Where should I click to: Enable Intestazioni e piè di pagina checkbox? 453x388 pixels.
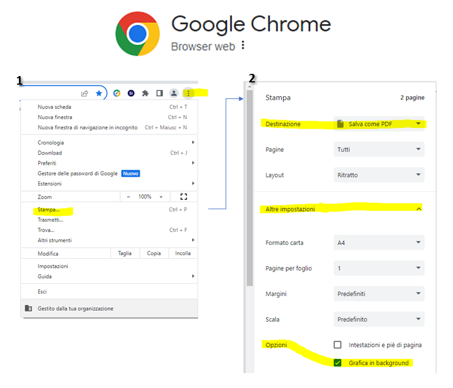click(337, 345)
